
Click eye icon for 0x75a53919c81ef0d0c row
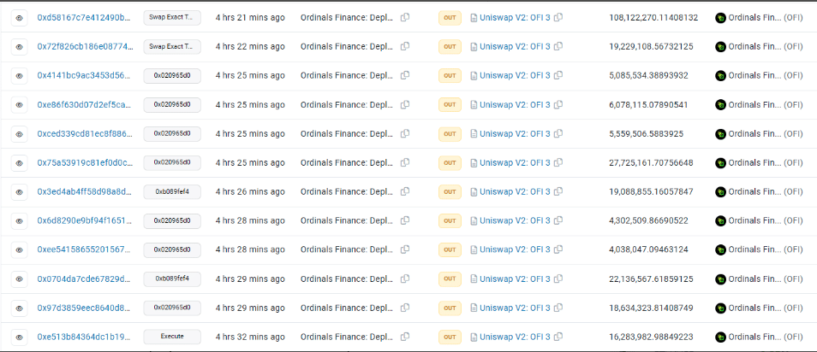[x=19, y=162]
